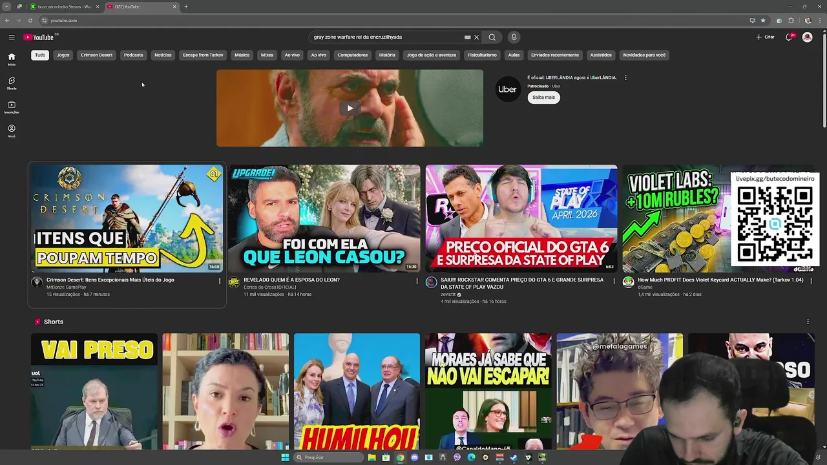Click the Windows taskbar Pesquisar box
This screenshot has width=827, height=465.
click(x=328, y=457)
